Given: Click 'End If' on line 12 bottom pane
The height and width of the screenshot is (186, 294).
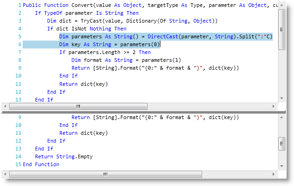Looking at the screenshot, I should tap(56, 141).
